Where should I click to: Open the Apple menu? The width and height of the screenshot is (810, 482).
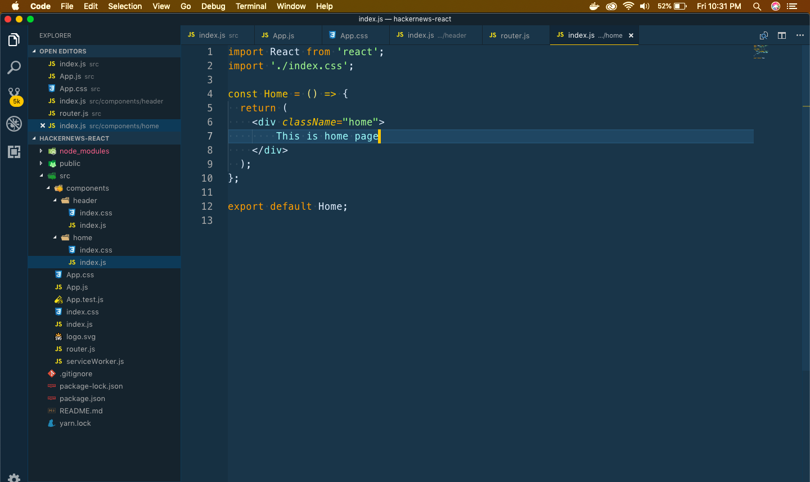15,6
